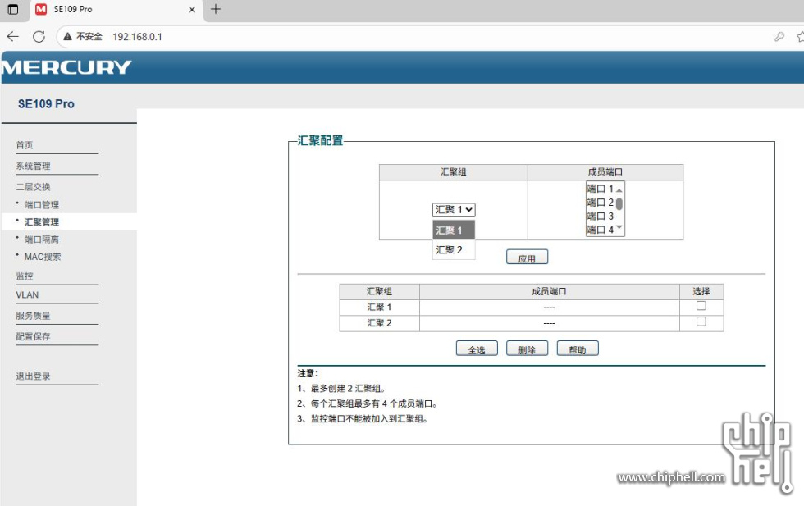This screenshot has height=506, width=804.
Task: Close the SE109 Pro tab
Action: [192, 10]
